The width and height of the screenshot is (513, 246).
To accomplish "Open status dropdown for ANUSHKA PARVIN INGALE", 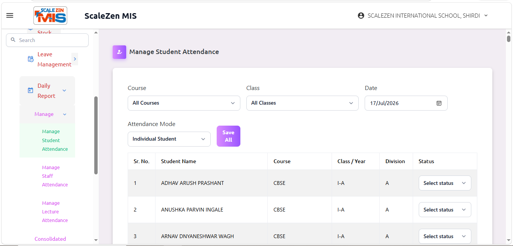I will tap(445, 210).
